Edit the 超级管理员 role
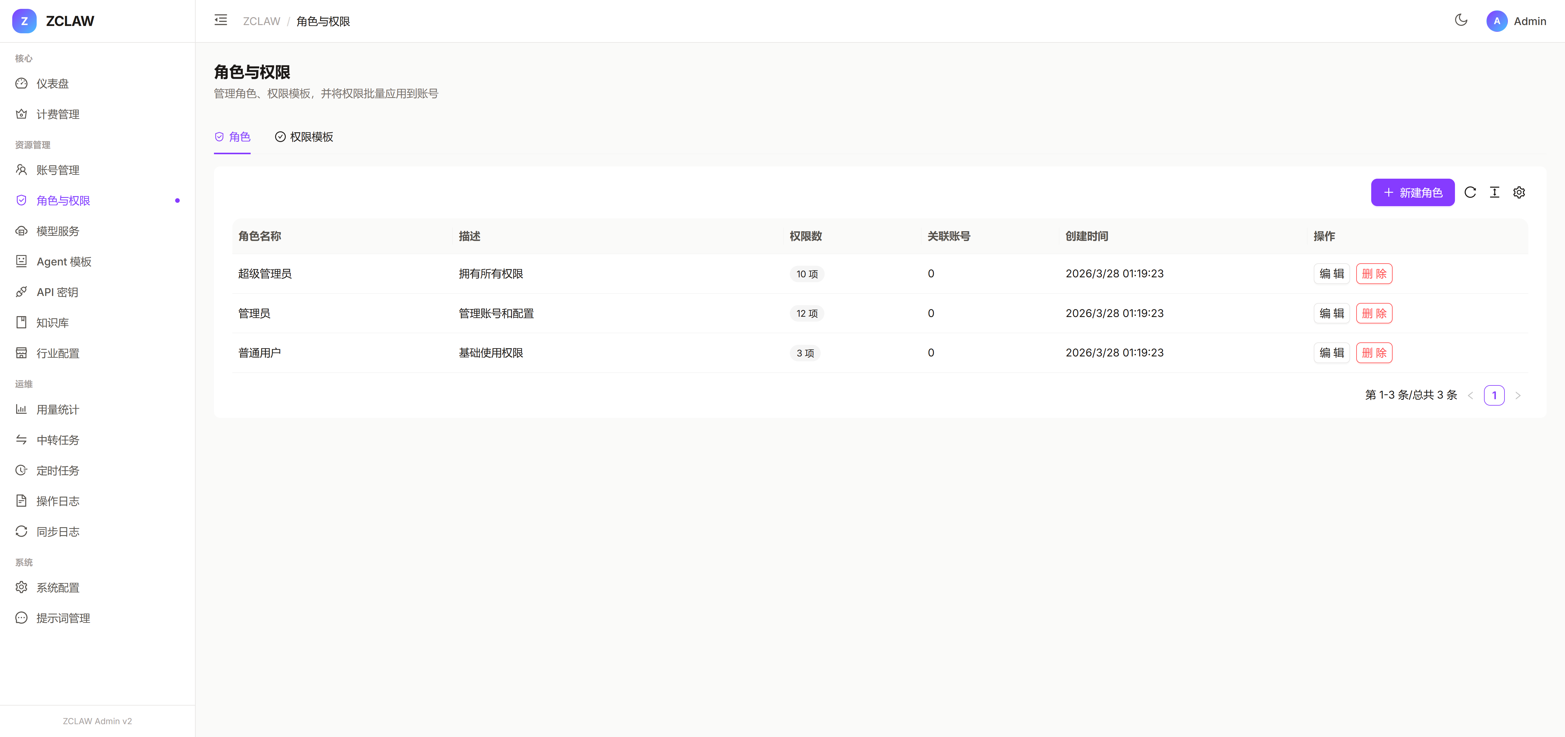1565x737 pixels. point(1331,274)
